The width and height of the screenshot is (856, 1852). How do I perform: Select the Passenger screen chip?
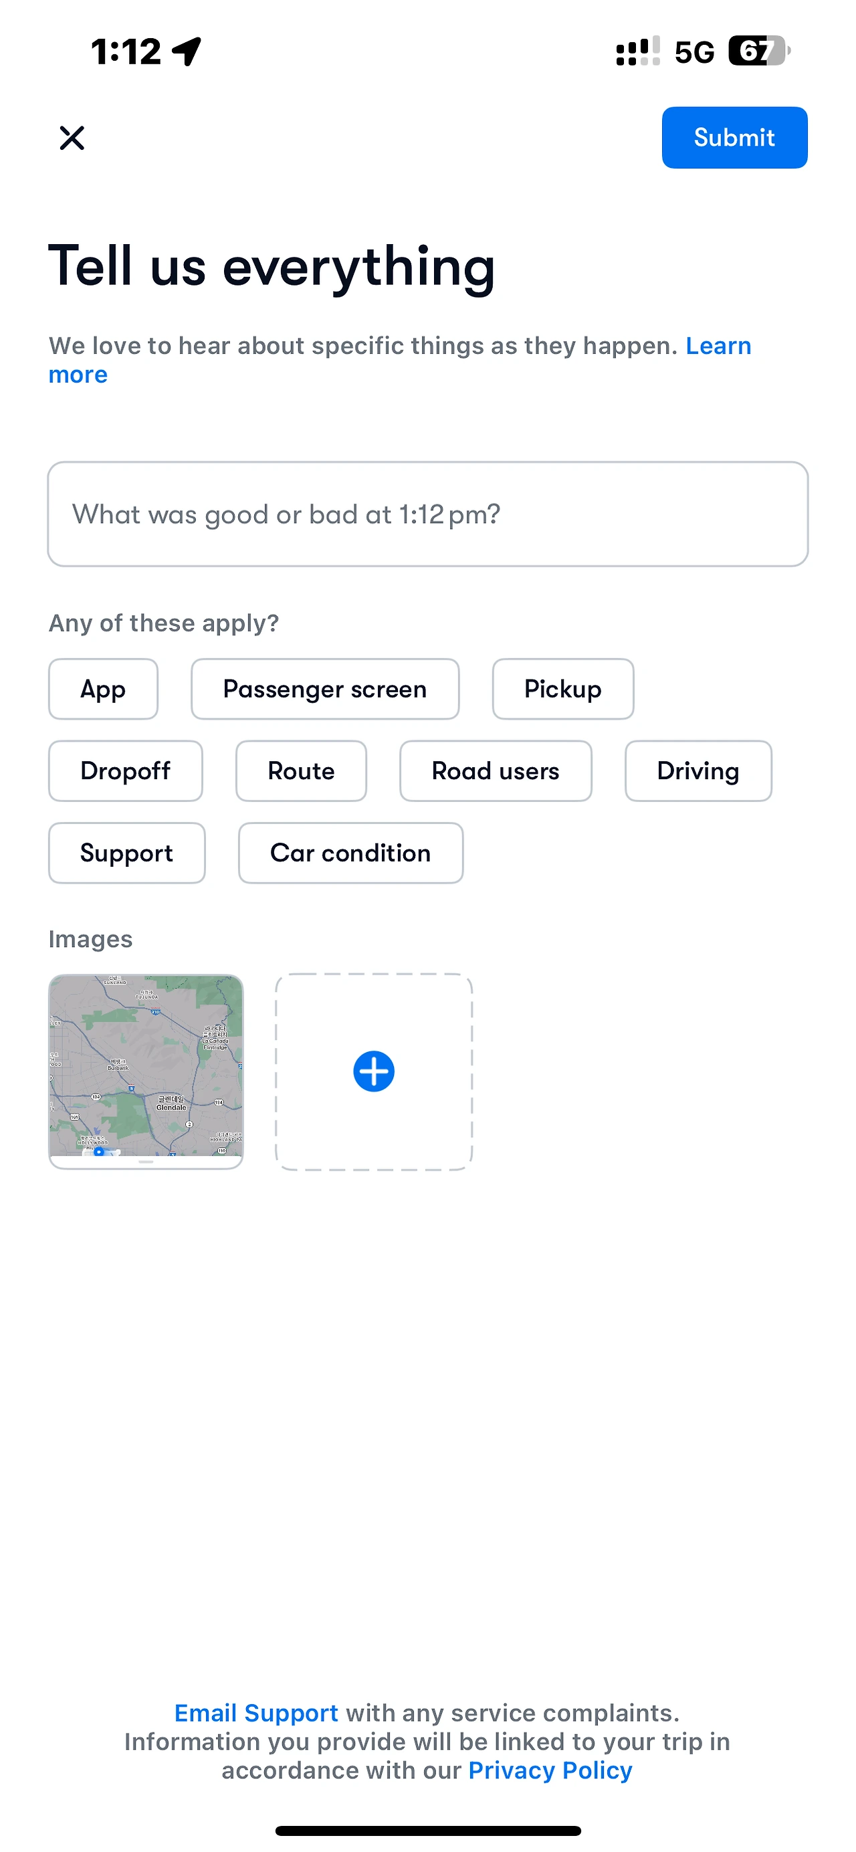(325, 689)
